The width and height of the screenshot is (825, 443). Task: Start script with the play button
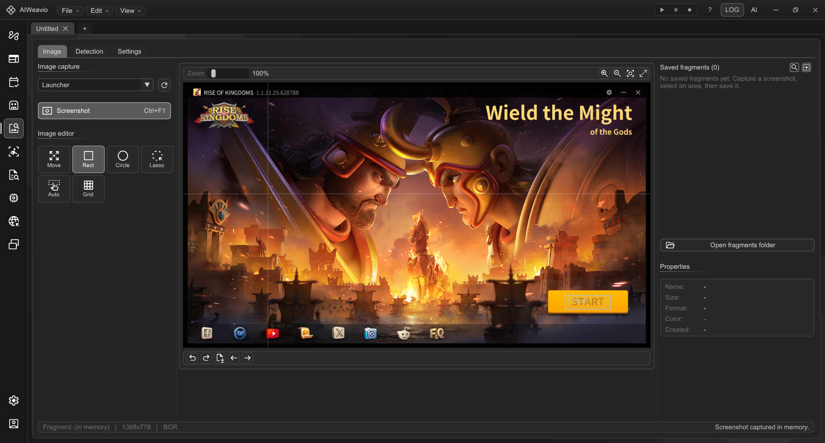tap(662, 10)
